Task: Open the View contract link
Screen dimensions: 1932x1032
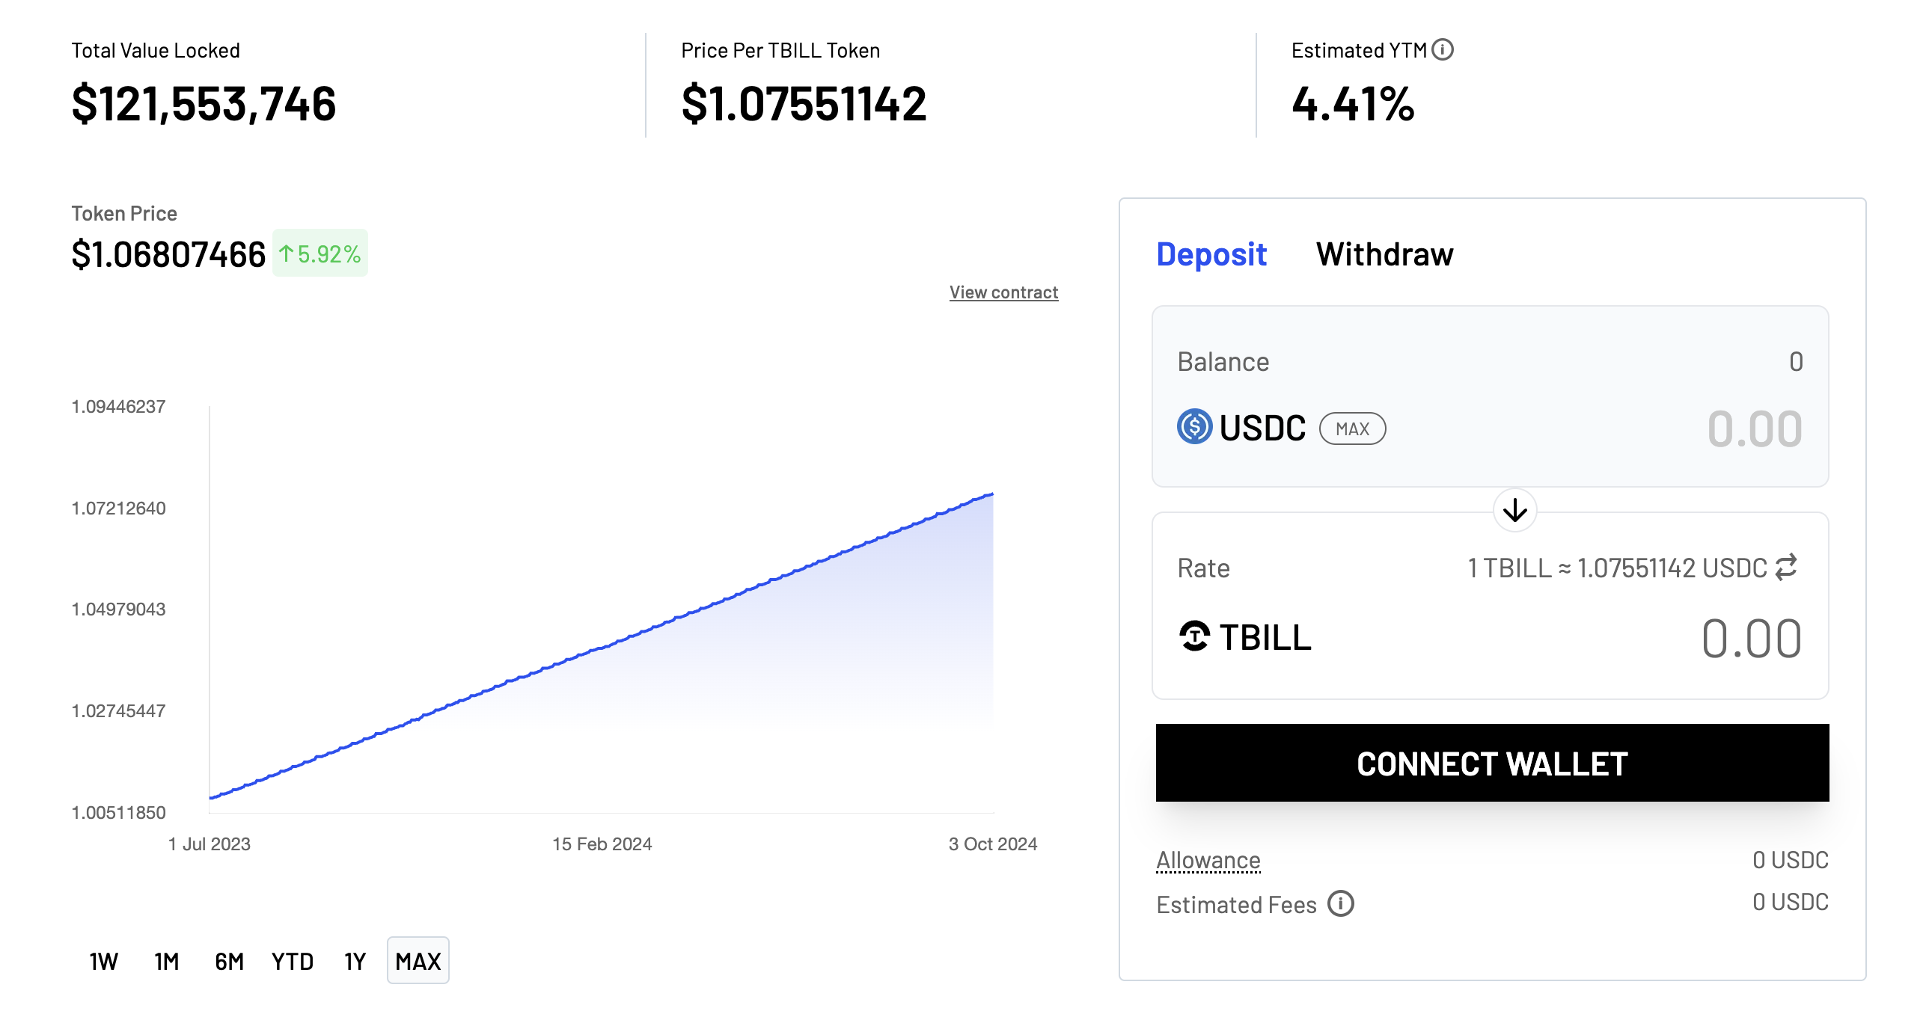Action: click(x=1003, y=292)
